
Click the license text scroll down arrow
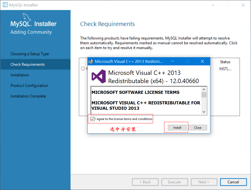(204, 112)
